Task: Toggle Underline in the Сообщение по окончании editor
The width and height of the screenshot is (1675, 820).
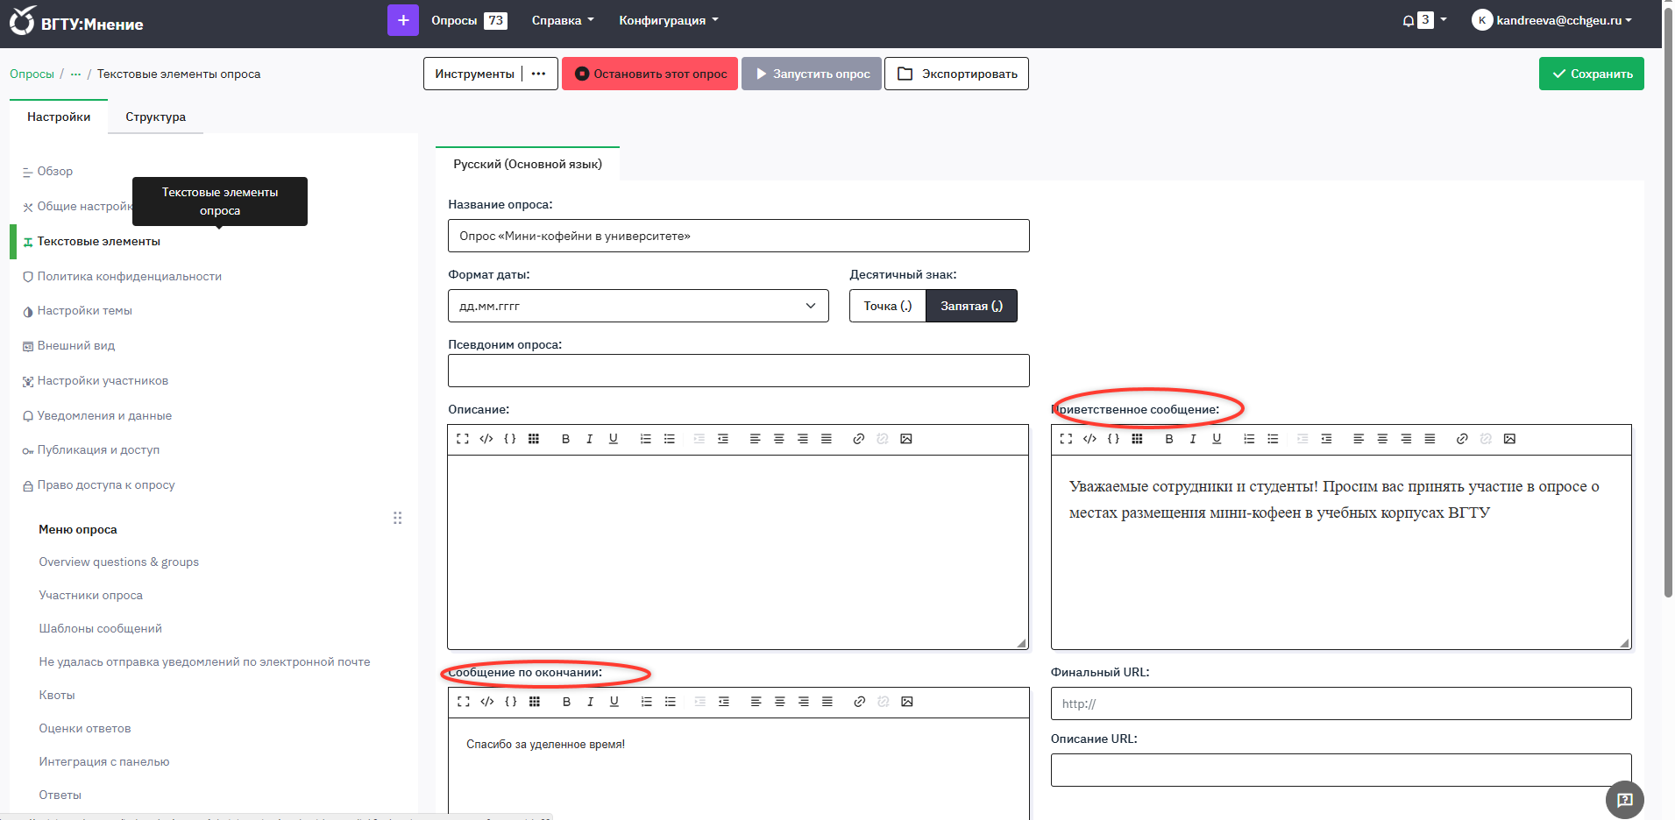Action: pyautogui.click(x=614, y=702)
